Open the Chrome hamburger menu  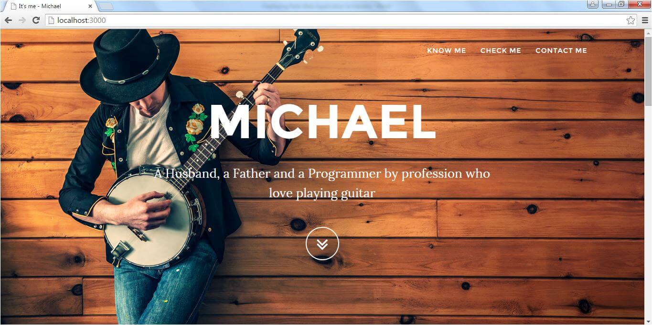pyautogui.click(x=645, y=20)
